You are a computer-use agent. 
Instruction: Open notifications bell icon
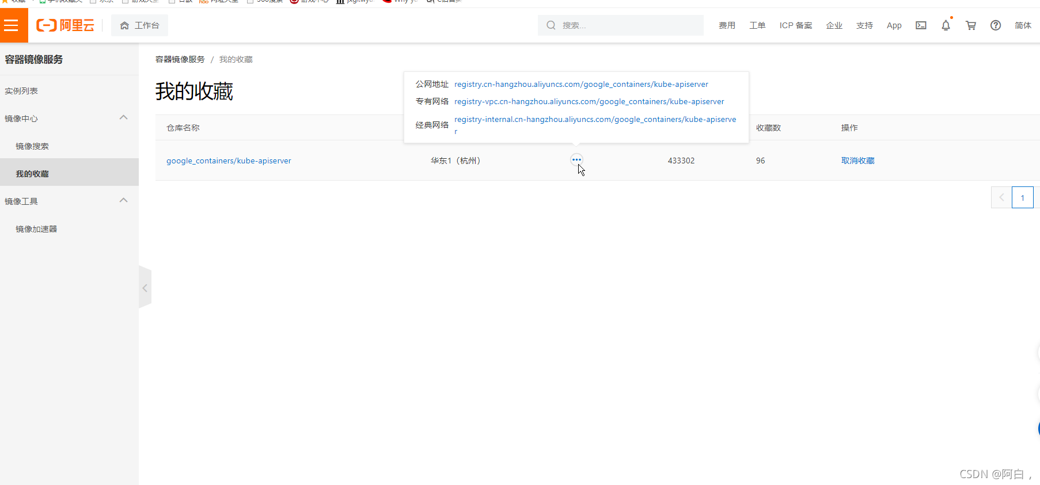pyautogui.click(x=946, y=25)
